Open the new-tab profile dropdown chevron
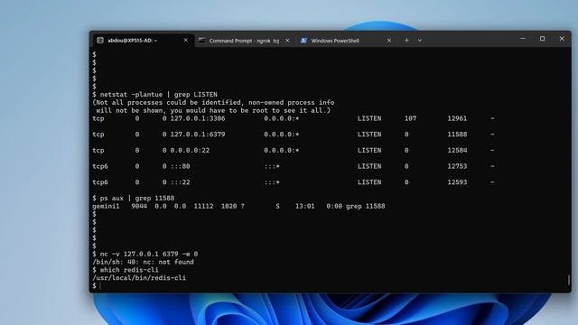Image resolution: width=578 pixels, height=325 pixels. (x=420, y=41)
